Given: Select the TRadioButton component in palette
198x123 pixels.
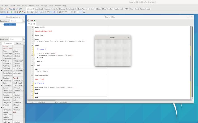Looking at the screenshot, I should 57,12.
